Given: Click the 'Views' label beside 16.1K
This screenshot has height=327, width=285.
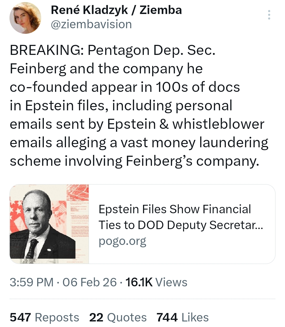Looking at the screenshot, I should 171,282.
